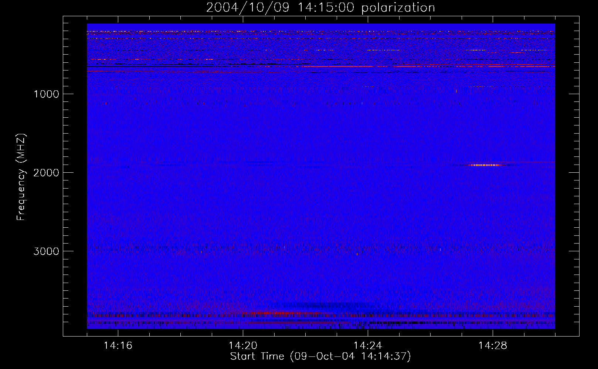The image size is (598, 369).
Task: Click the "14:16" time tick label
Action: (118, 345)
